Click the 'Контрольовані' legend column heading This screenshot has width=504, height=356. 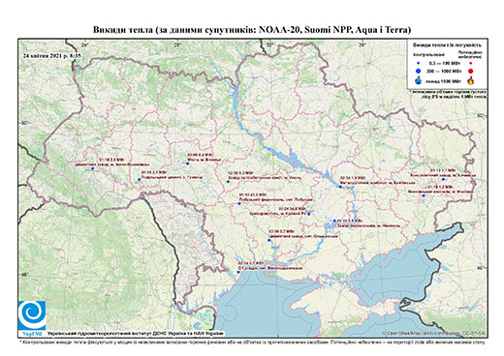pos(429,54)
